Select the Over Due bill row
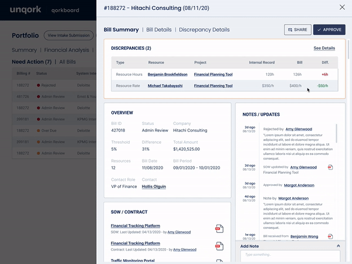Screen dimensions: 352x264 pos(54,130)
